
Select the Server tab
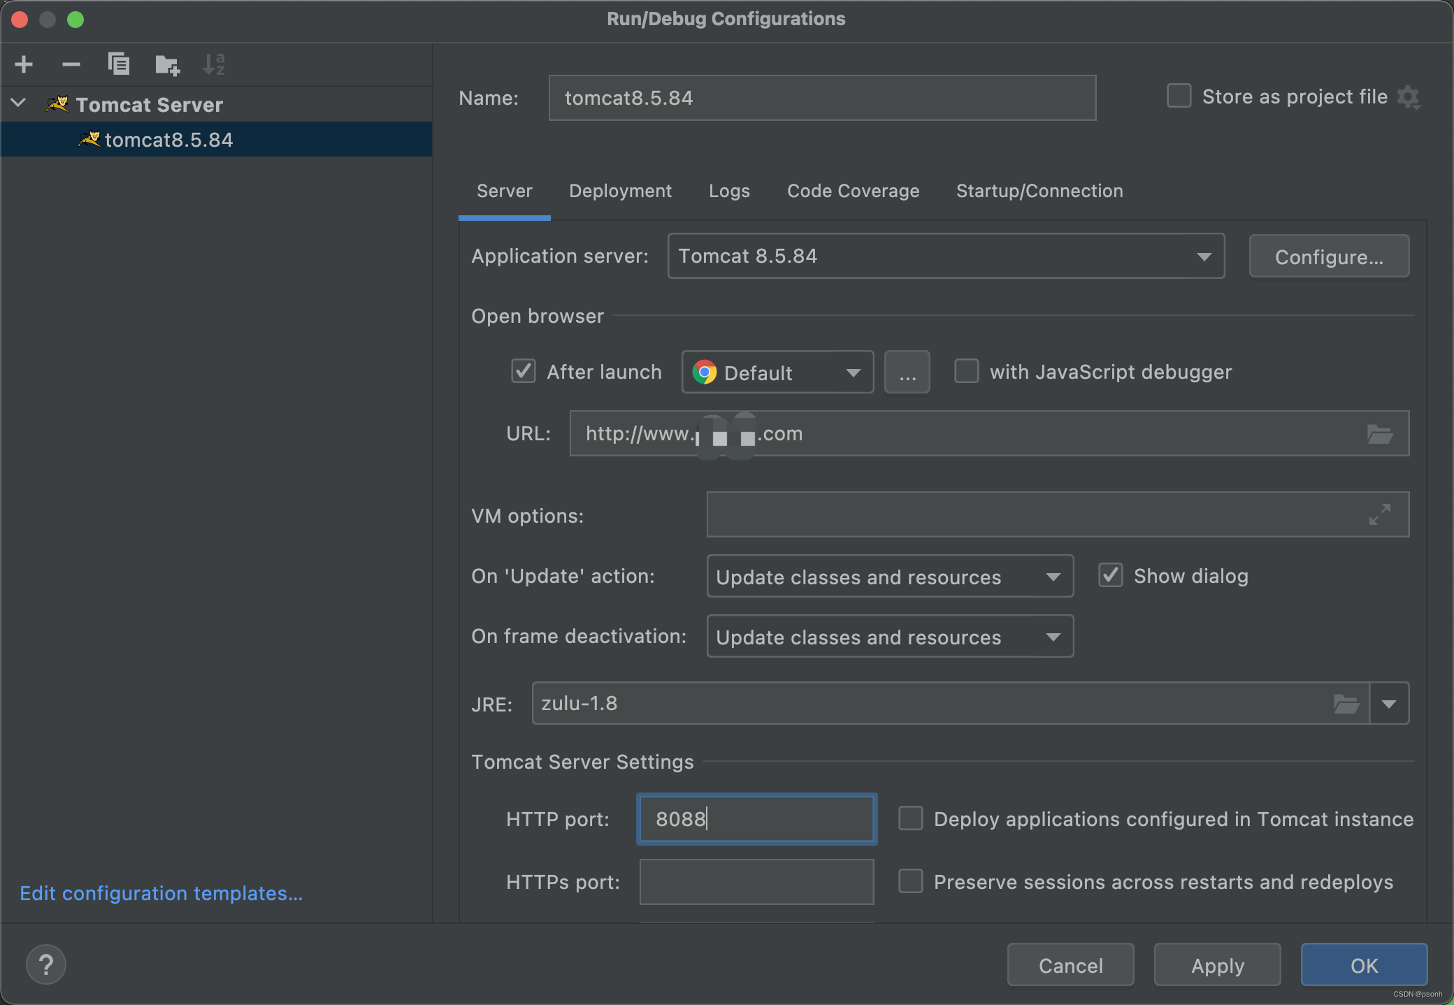(x=504, y=191)
